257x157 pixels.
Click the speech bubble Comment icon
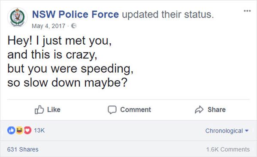click(x=112, y=110)
